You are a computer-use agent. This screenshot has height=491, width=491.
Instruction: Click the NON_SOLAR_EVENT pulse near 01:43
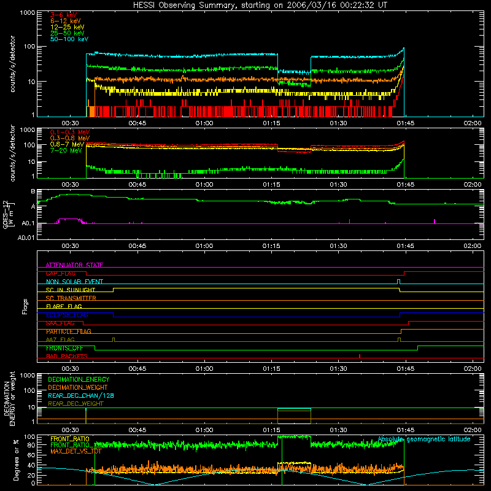[398, 282]
